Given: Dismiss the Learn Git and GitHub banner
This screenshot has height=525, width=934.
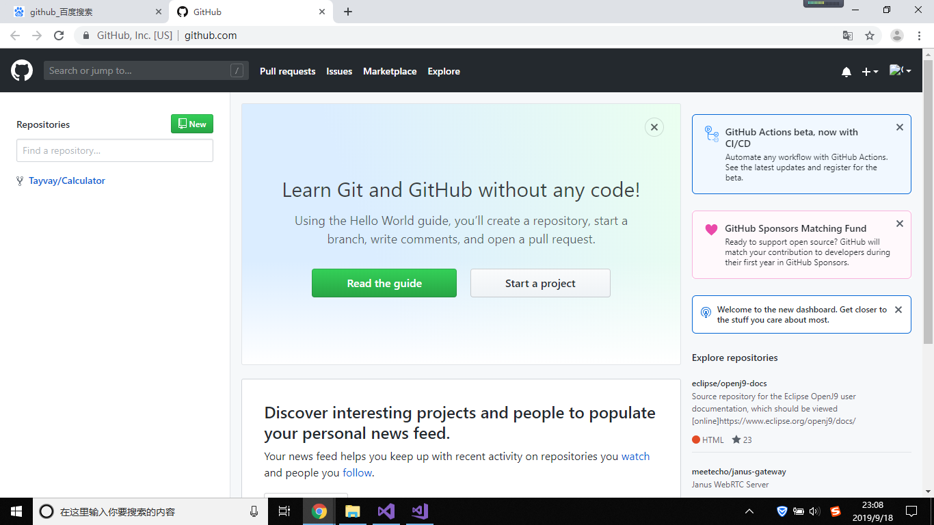Looking at the screenshot, I should (x=654, y=127).
